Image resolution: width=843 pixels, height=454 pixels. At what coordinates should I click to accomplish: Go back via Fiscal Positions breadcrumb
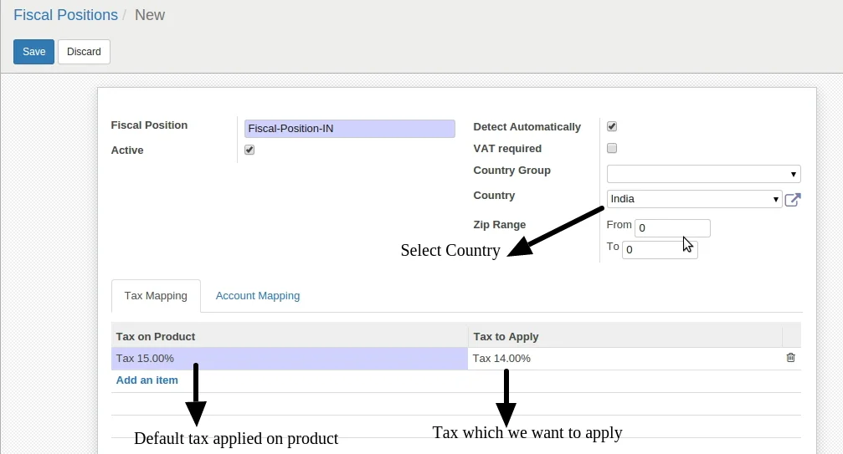pyautogui.click(x=65, y=15)
